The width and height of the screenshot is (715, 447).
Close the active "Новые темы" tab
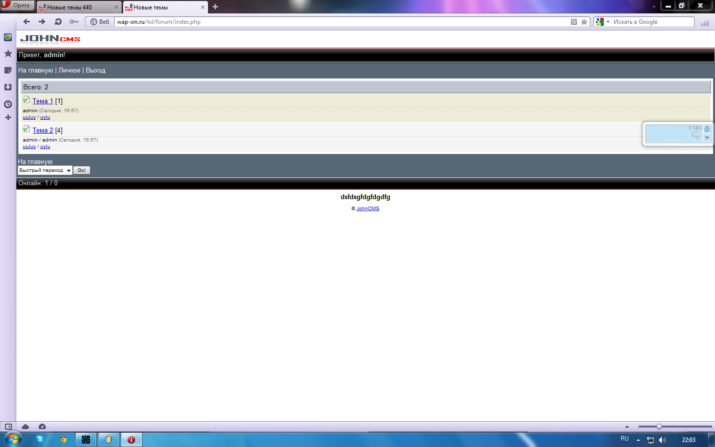coord(203,7)
